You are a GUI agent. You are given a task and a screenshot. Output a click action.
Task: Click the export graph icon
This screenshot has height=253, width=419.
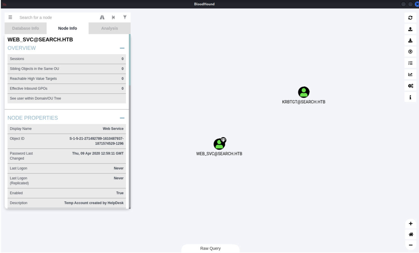click(x=410, y=29)
